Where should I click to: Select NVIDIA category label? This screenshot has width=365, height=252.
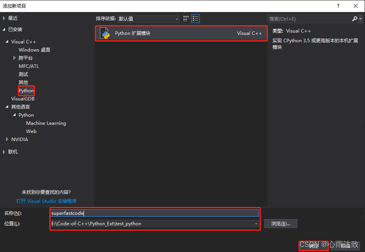point(19,139)
